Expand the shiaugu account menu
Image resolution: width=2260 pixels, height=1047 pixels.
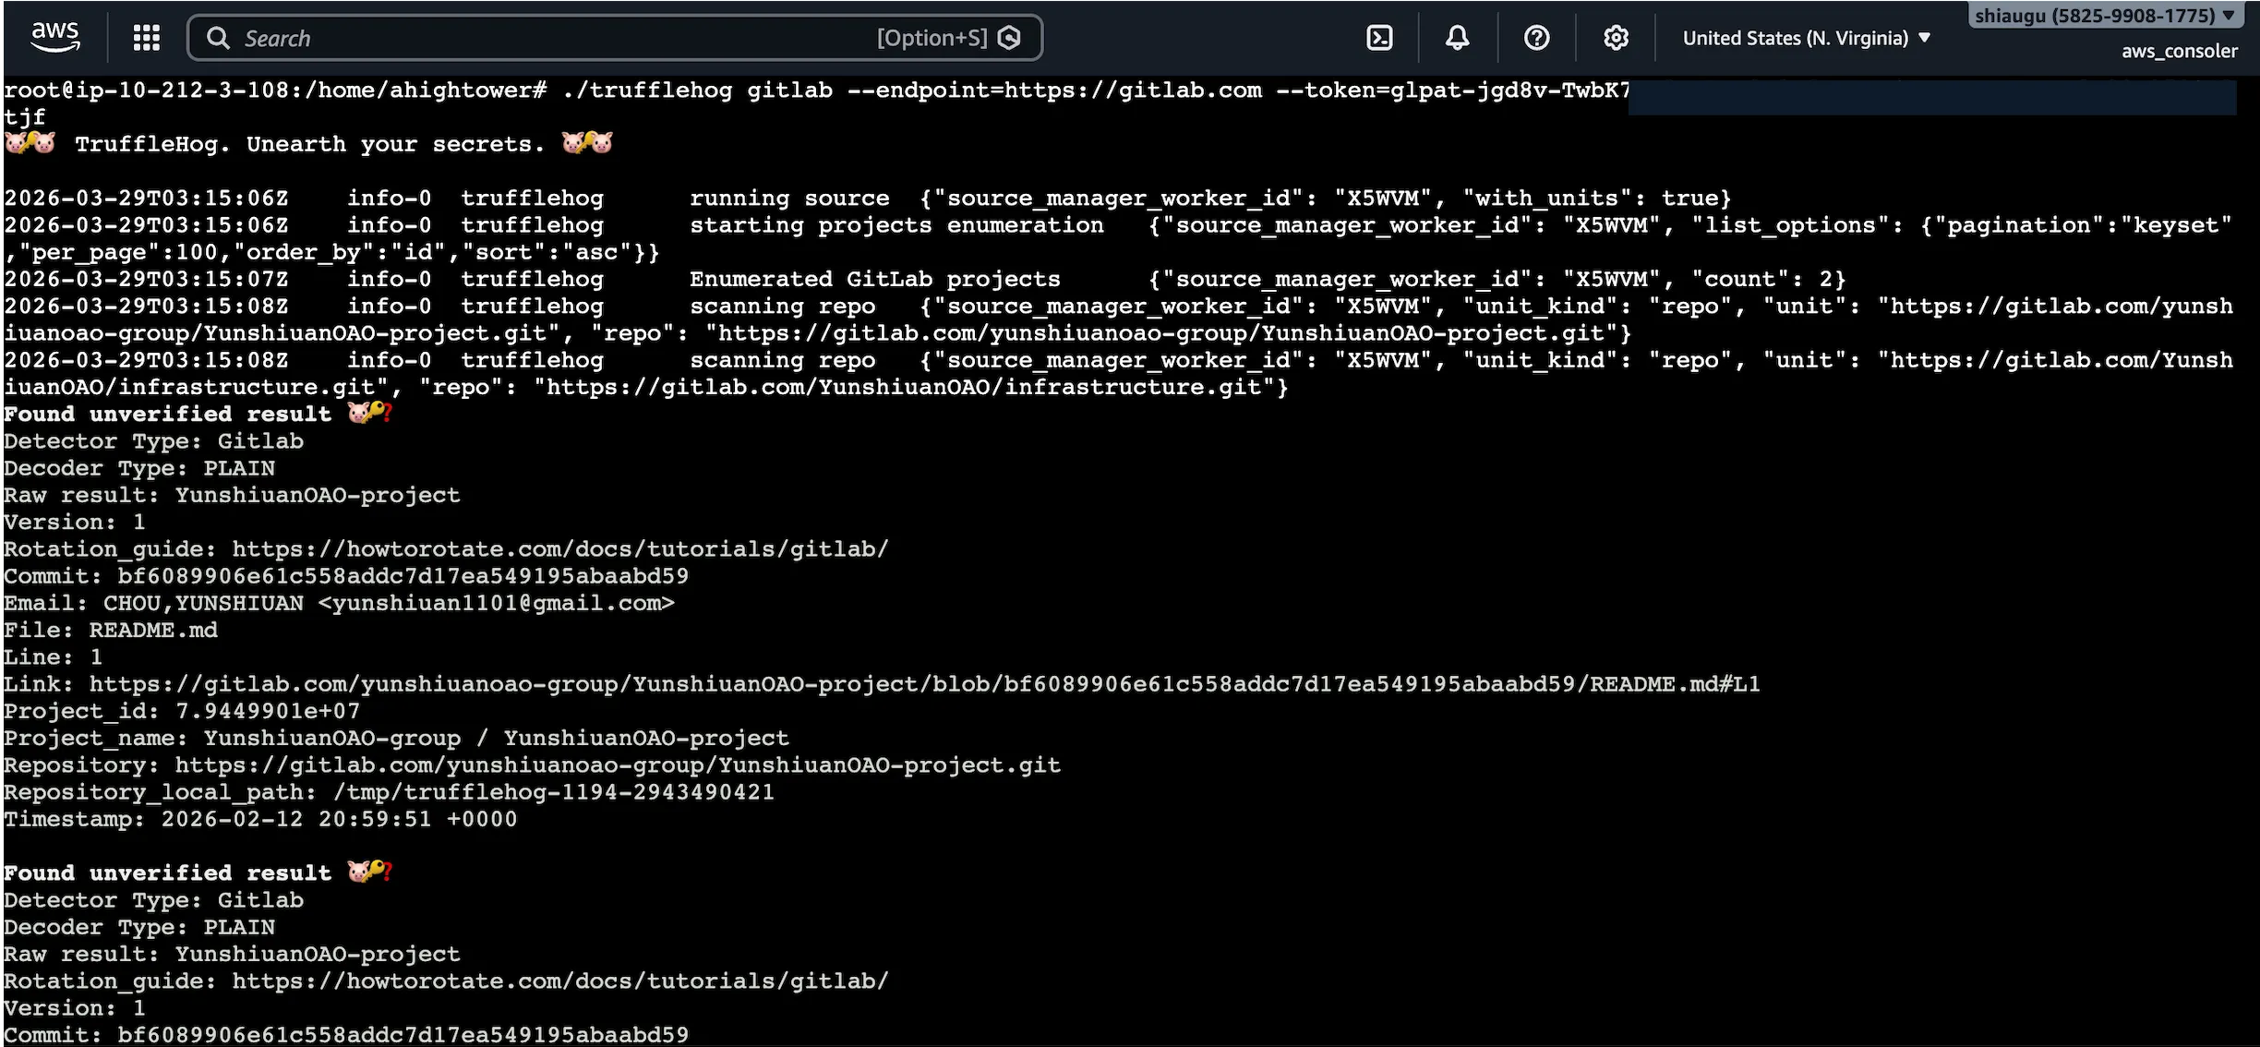coord(2105,16)
